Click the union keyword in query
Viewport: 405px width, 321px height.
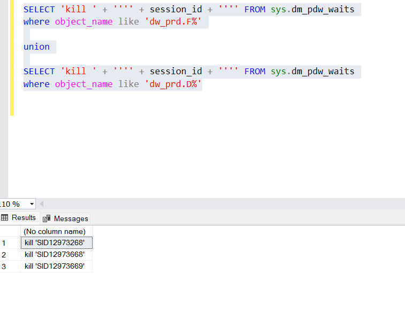36,47
